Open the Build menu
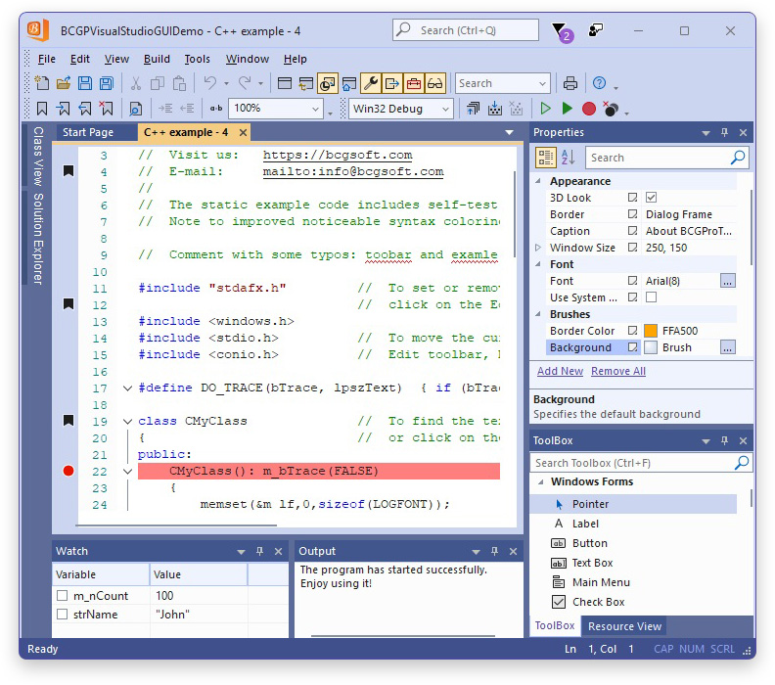775x685 pixels. (x=157, y=59)
